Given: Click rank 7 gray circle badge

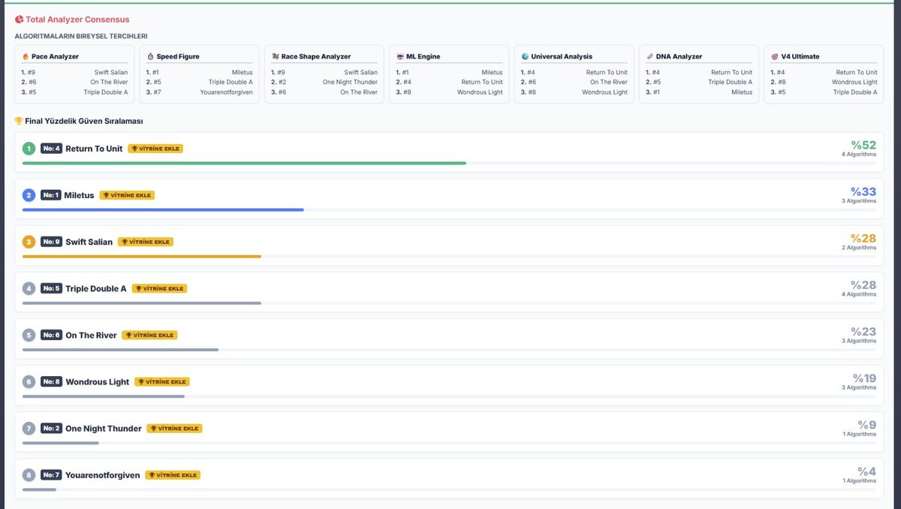Looking at the screenshot, I should point(29,429).
